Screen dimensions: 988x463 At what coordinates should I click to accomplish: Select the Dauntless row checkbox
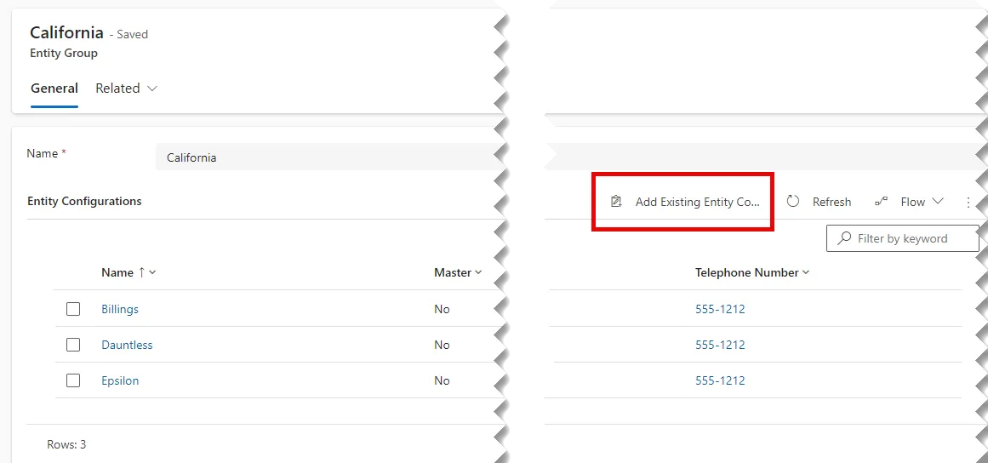pos(73,345)
